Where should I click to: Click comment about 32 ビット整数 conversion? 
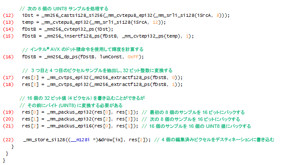(97, 70)
